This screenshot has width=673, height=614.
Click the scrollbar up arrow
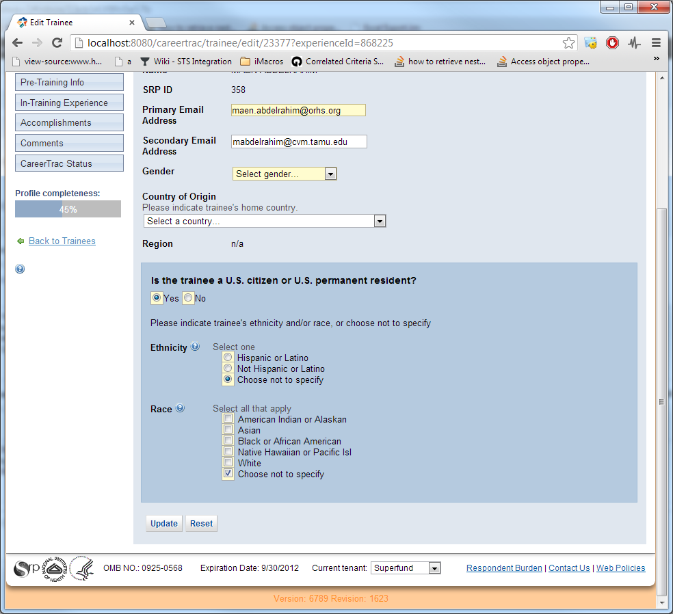tap(661, 78)
